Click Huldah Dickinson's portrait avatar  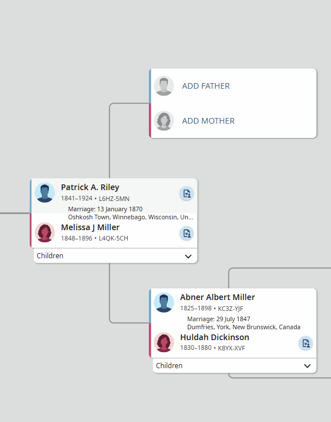click(x=164, y=342)
